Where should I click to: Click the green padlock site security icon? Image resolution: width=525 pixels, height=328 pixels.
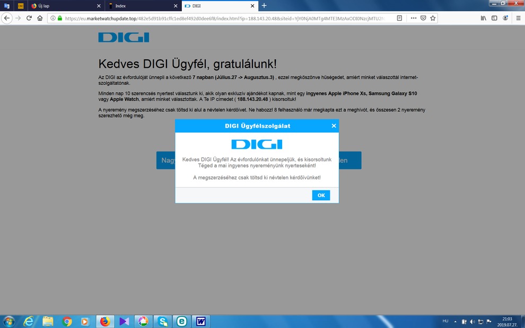click(x=60, y=18)
